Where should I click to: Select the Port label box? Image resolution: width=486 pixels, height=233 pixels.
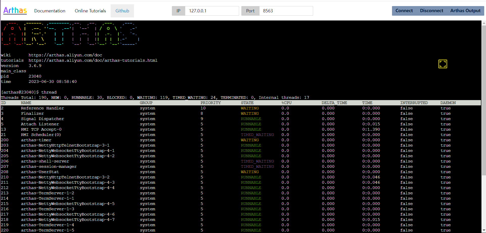250,11
